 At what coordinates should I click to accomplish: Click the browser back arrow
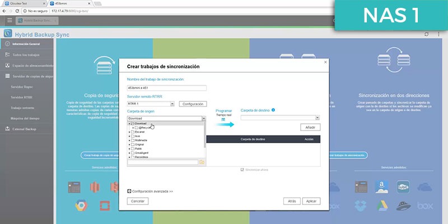pos(4,11)
